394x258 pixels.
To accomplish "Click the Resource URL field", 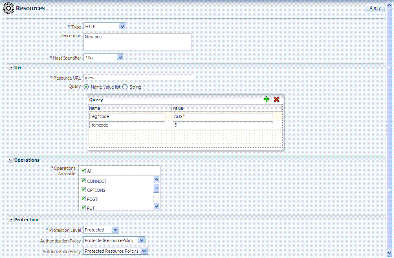I will click(139, 78).
